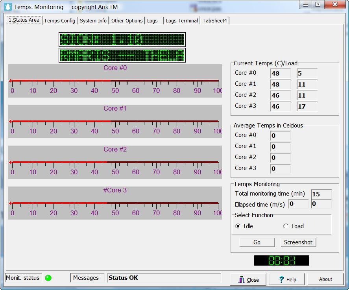Viewport: 349px width, 290px height.
Task: Click Core #0 average temp field
Action: point(281,135)
